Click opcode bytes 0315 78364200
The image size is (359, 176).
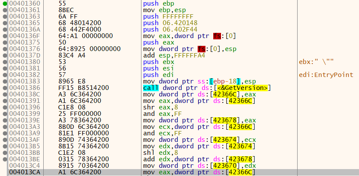point(83,159)
